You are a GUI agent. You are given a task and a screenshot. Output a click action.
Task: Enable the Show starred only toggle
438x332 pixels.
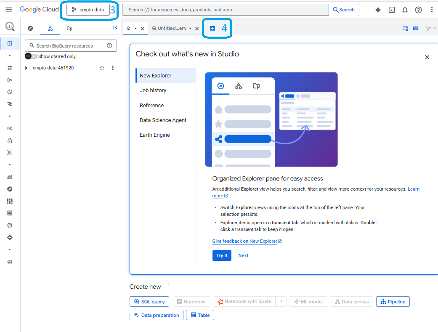coord(30,56)
